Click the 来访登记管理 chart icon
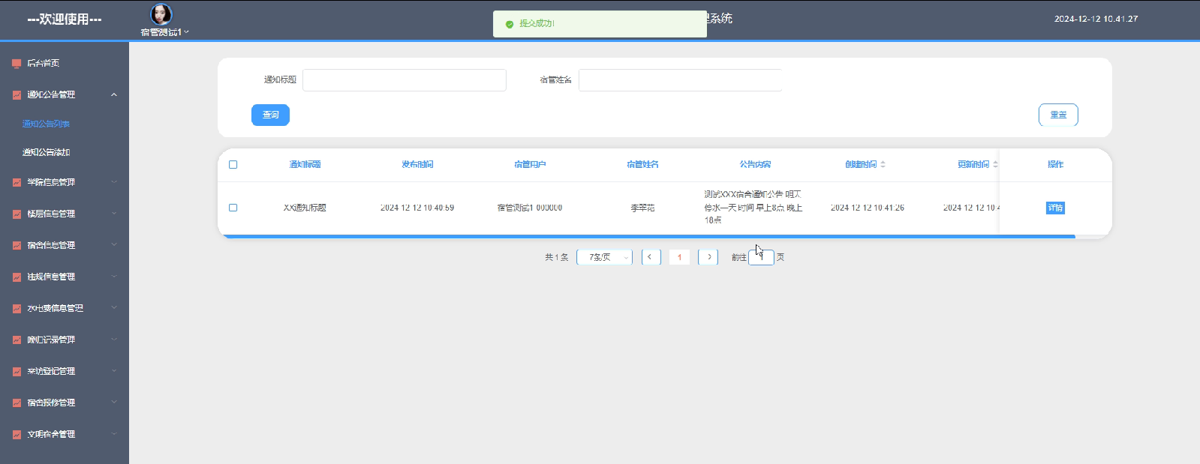Viewport: 1200px width, 464px height. (17, 371)
